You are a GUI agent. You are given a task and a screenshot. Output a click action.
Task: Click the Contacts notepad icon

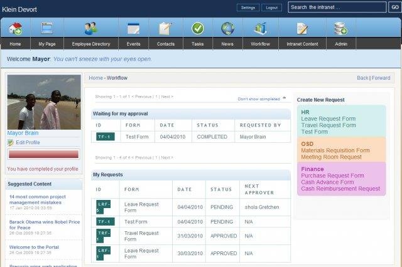166,28
